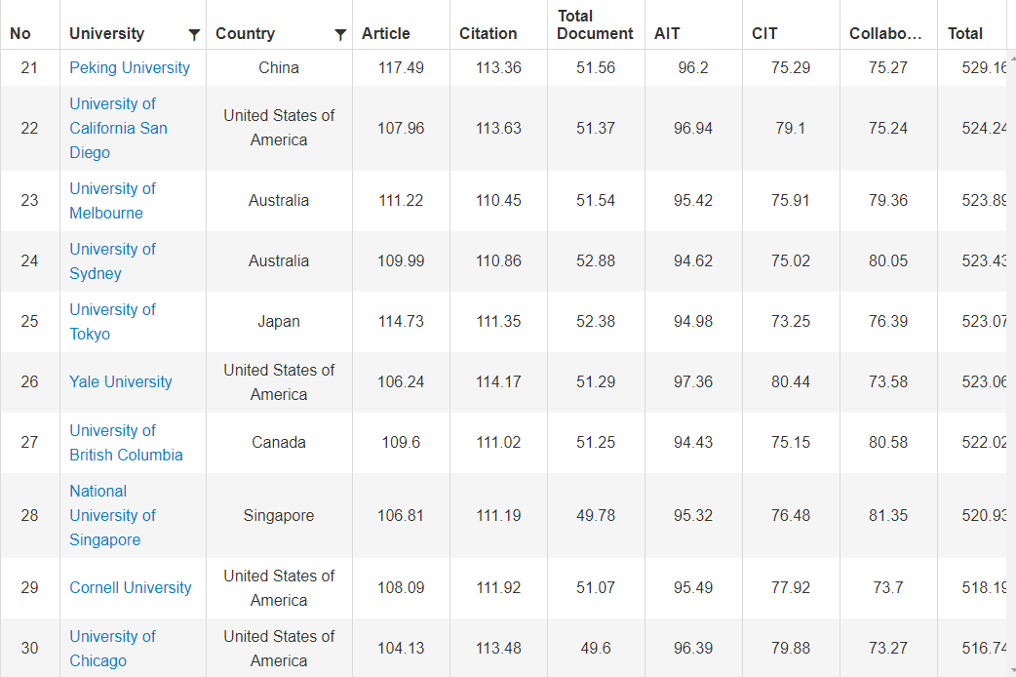This screenshot has width=1016, height=677.
Task: Open University of California San Diego link
Action: (x=118, y=129)
